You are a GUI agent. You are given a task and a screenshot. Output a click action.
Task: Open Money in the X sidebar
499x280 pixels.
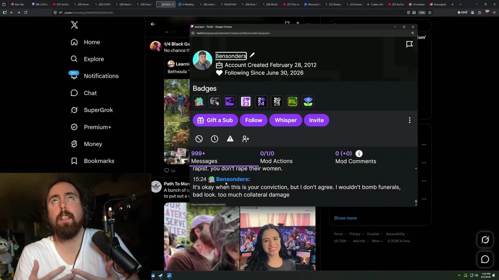pos(87,144)
